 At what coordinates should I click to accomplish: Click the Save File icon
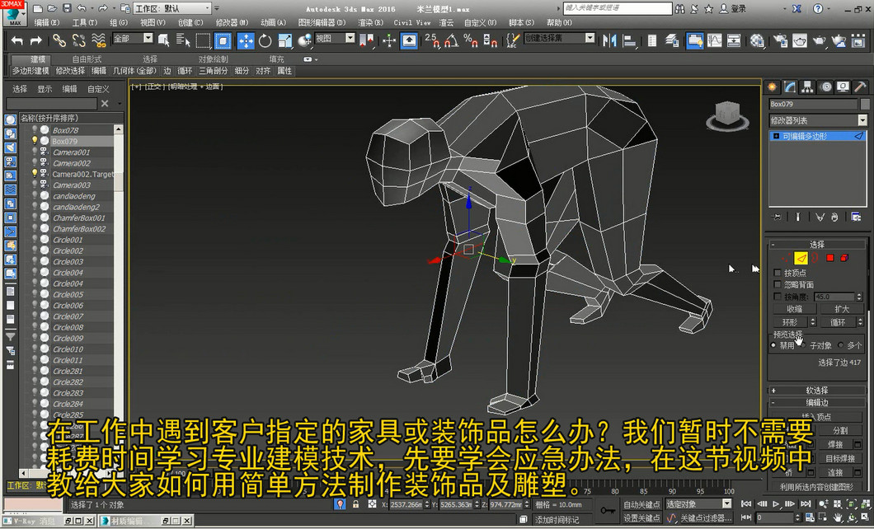(67, 8)
